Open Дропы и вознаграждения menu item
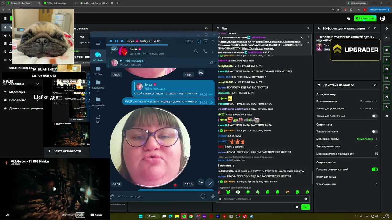 (23, 108)
